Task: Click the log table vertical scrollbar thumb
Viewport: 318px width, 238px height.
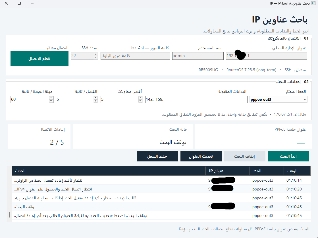Action: click(x=9, y=215)
